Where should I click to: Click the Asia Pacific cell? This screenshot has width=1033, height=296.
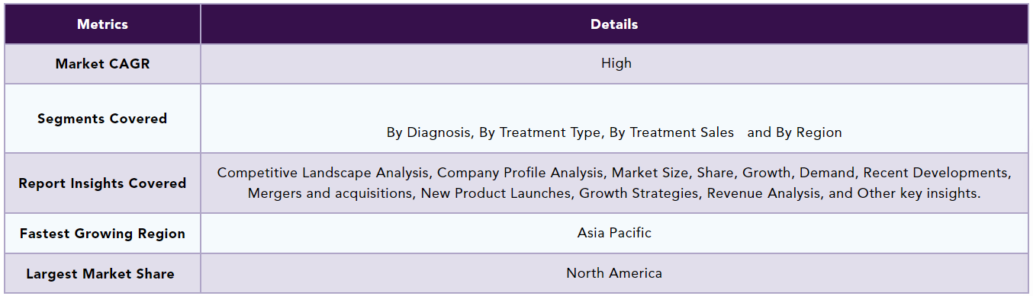(x=614, y=233)
